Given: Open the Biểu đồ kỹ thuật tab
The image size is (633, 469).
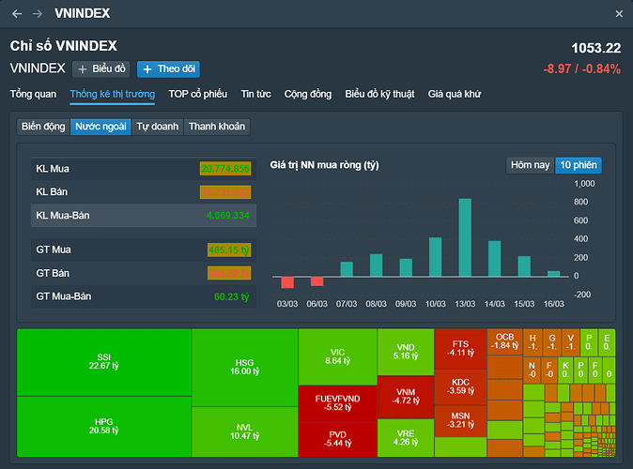Looking at the screenshot, I should pyautogui.click(x=379, y=94).
